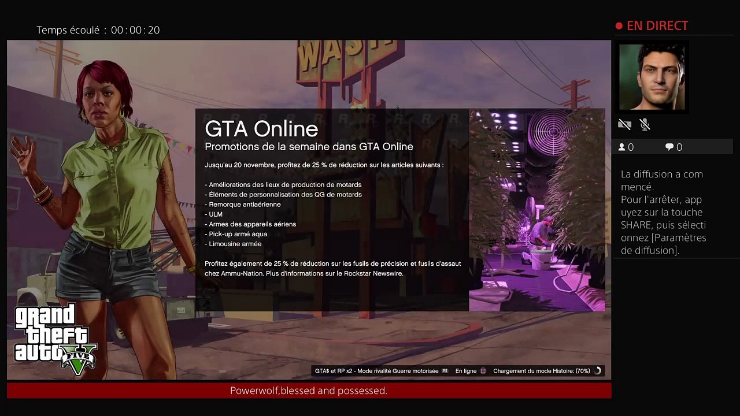Select the broadcaster avatar thumbnail

click(652, 77)
